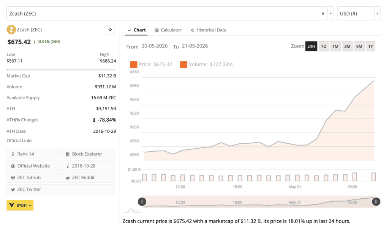Click the last volume bar on the chart
Screen dimensions: 389x226
(x=374, y=177)
